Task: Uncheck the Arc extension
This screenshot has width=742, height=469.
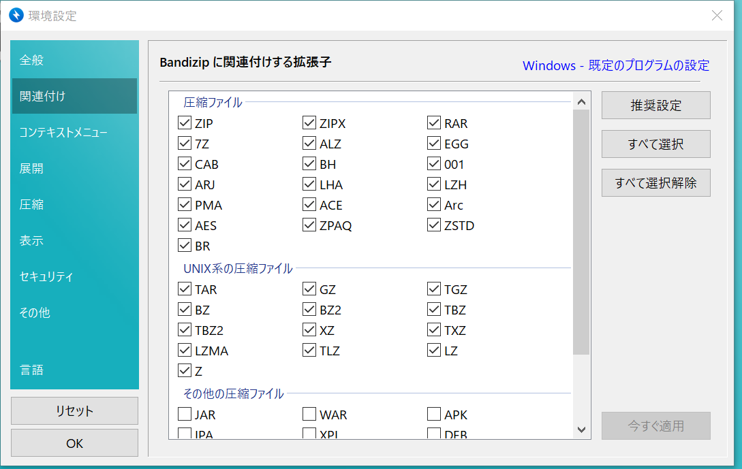Action: [x=434, y=205]
